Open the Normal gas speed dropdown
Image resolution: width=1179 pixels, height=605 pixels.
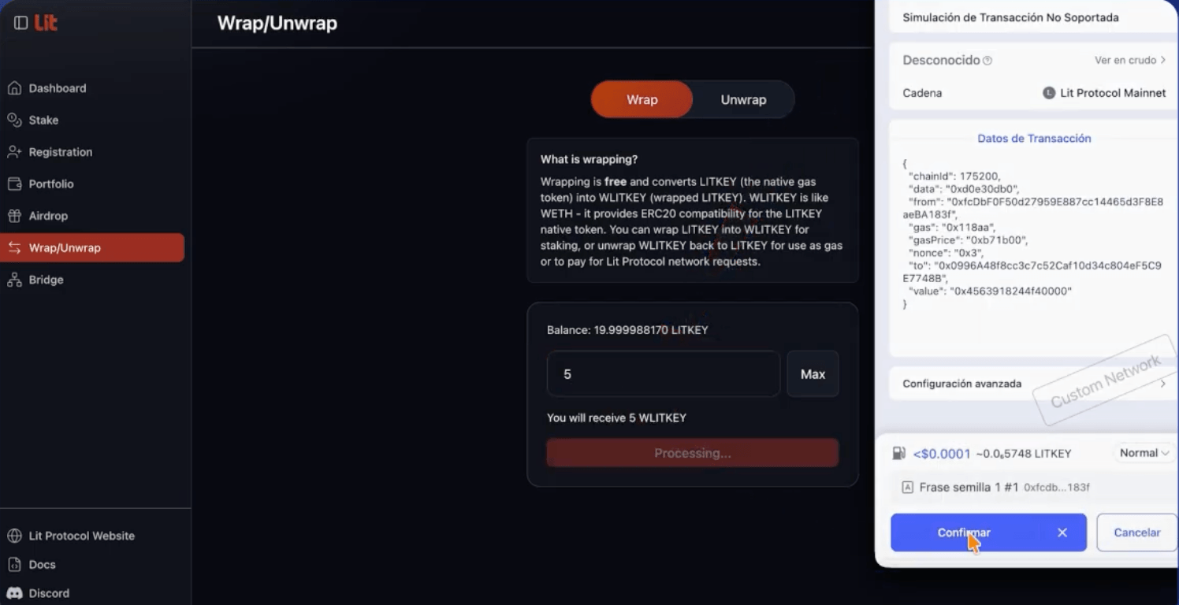pyautogui.click(x=1142, y=452)
